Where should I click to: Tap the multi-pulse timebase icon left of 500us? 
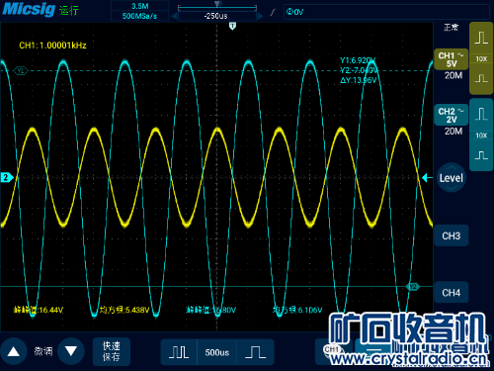pos(179,352)
